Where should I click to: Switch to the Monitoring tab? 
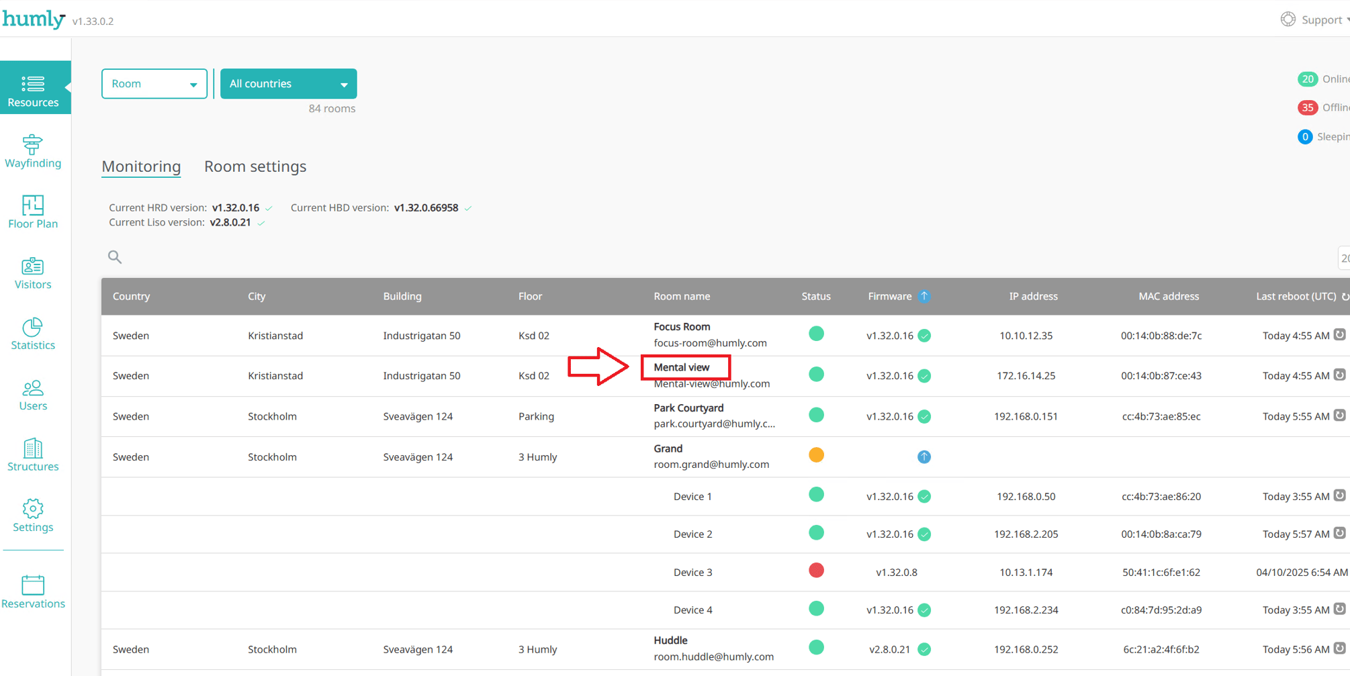pyautogui.click(x=141, y=166)
